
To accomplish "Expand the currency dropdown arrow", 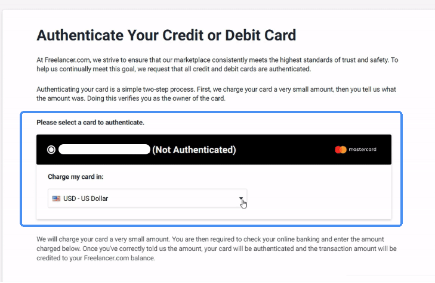I will 241,198.
